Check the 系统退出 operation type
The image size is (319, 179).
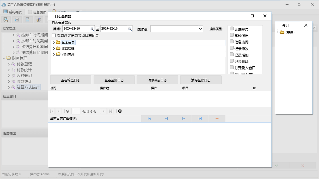pos(232,35)
